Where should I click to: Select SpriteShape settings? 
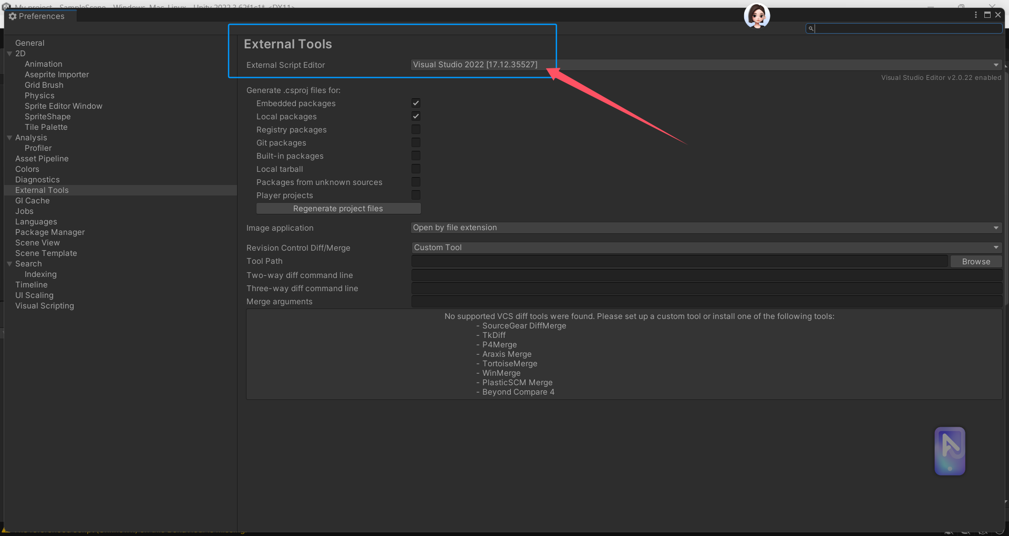tap(48, 117)
